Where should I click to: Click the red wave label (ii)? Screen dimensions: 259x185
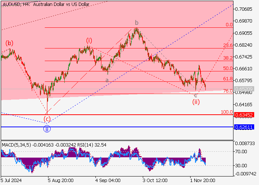pyautogui.click(x=196, y=102)
